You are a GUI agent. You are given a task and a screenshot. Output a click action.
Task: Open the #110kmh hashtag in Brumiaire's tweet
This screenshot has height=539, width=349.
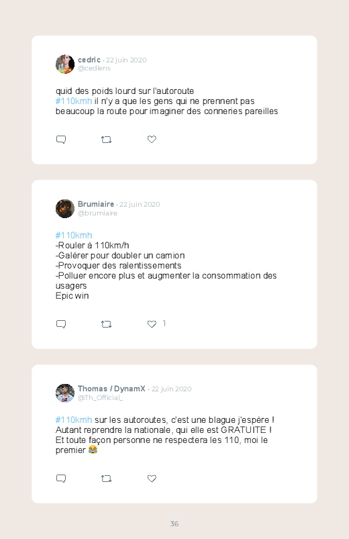(74, 236)
